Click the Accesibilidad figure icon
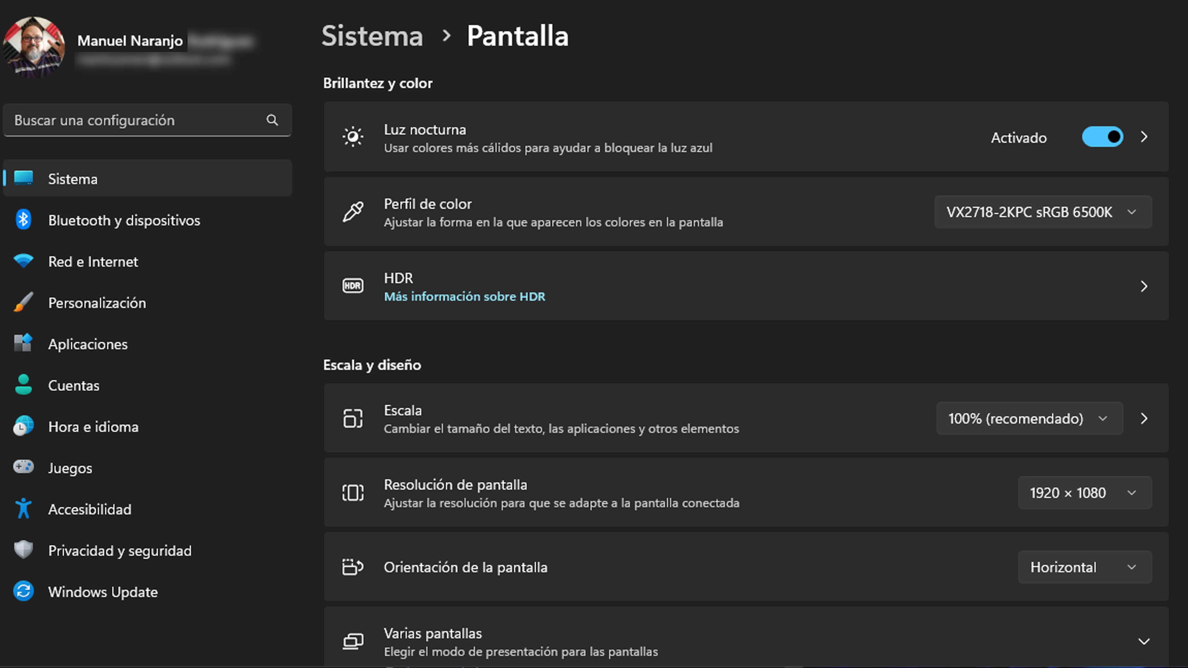 pos(23,508)
